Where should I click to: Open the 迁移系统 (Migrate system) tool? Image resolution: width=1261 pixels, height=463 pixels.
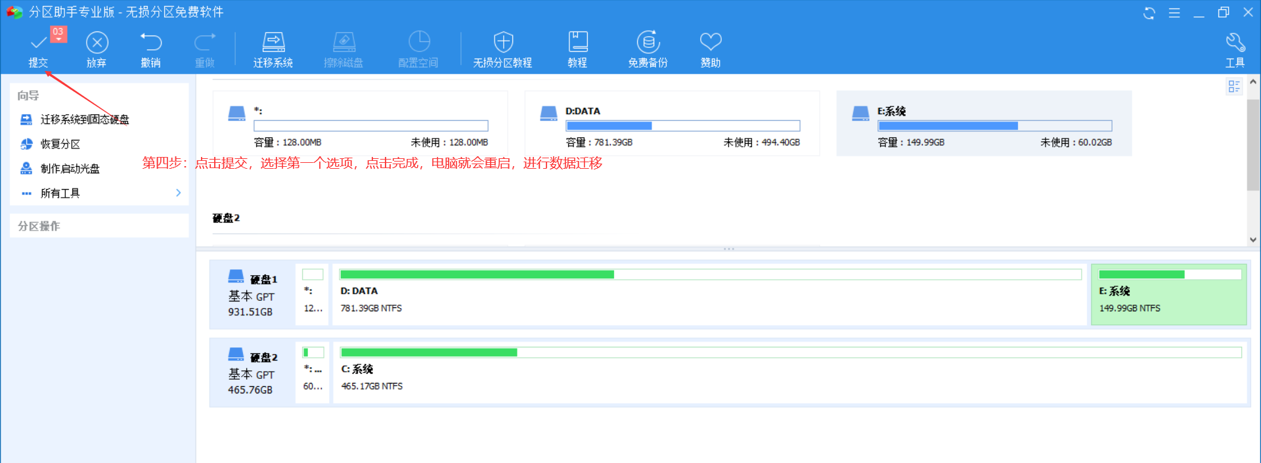tap(273, 43)
